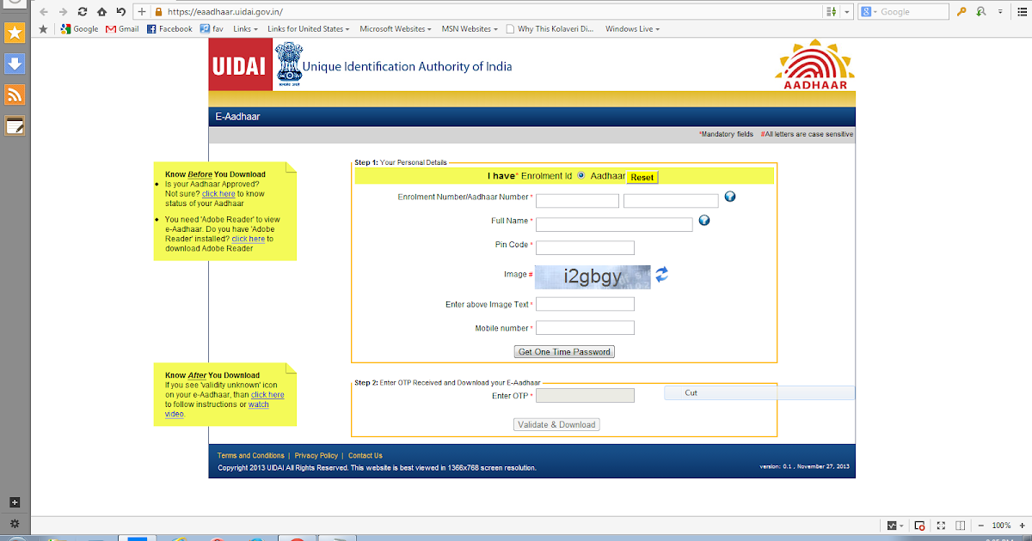Click here link for validity unknown instructions
The image size is (1032, 541).
tap(267, 395)
